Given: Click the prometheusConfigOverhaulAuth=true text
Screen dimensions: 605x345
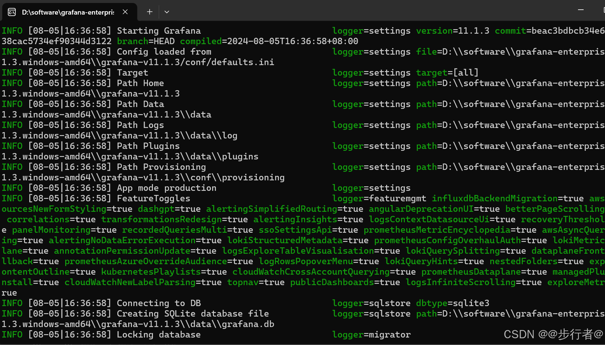Looking at the screenshot, I should 460,240.
